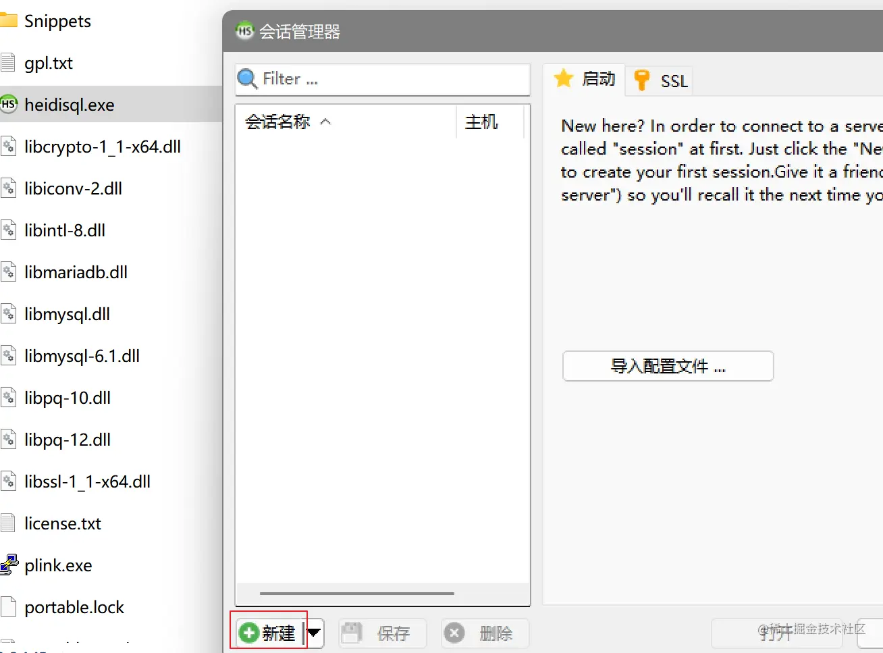Click the plink.exe computer icon
The height and width of the screenshot is (653, 883).
(9, 565)
